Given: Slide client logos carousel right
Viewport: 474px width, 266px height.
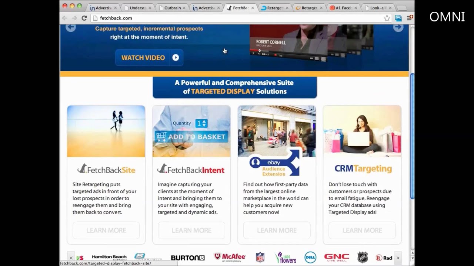Looking at the screenshot, I should coord(398,258).
